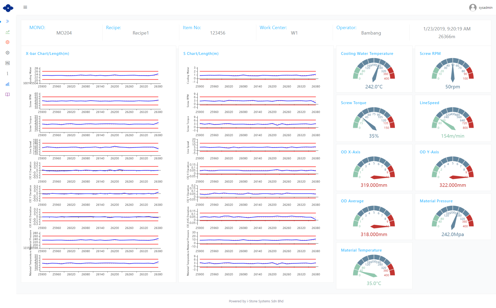This screenshot has width=496, height=308.
Task: Open the gray settings gear icon
Action: point(7,53)
